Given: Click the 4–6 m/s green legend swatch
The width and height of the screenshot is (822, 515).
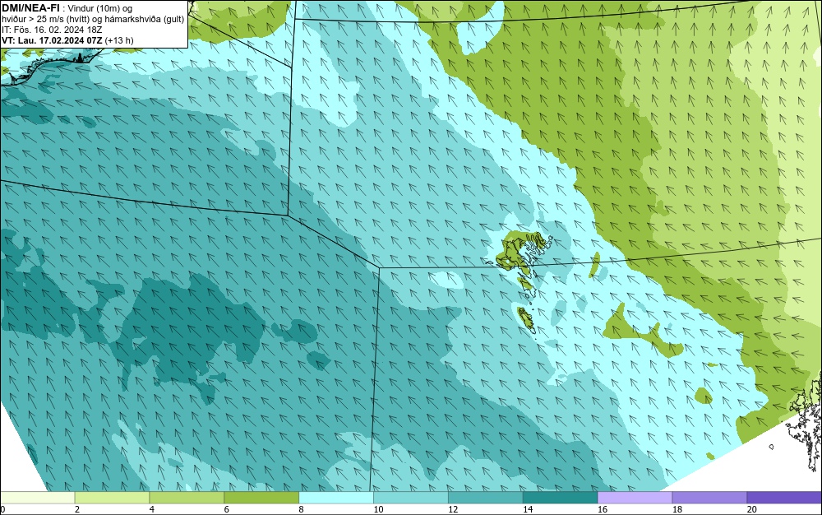Looking at the screenshot, I should point(187,497).
